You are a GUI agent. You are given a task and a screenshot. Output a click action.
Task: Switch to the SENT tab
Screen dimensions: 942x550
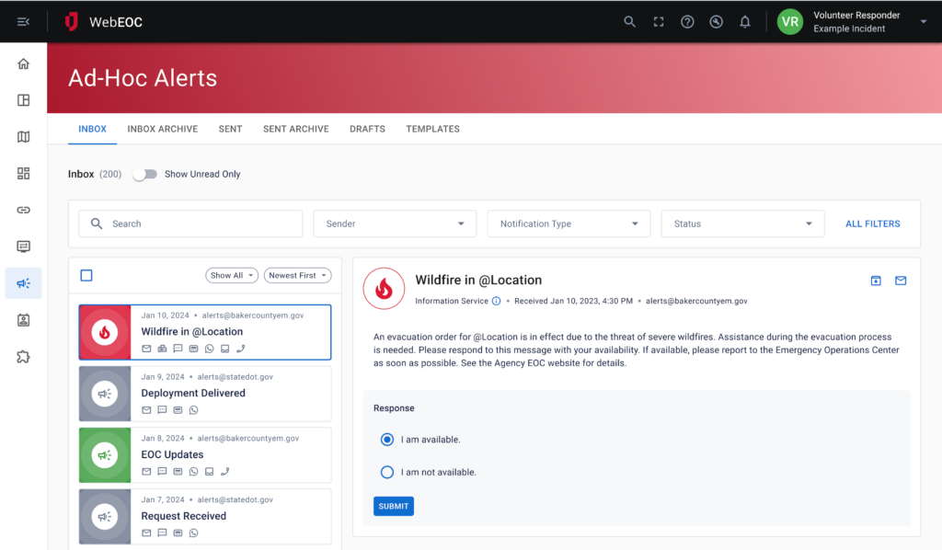(x=230, y=129)
